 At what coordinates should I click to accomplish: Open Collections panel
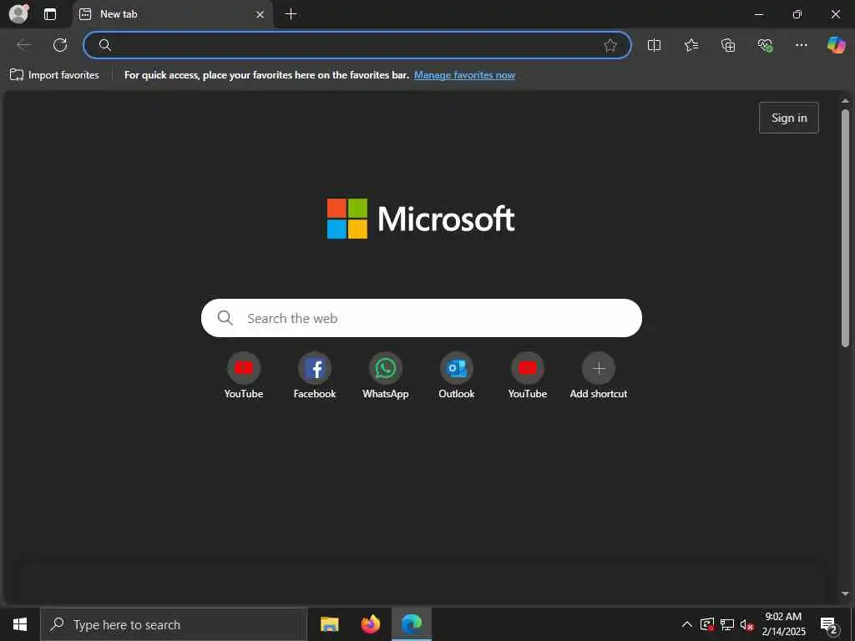pos(728,45)
